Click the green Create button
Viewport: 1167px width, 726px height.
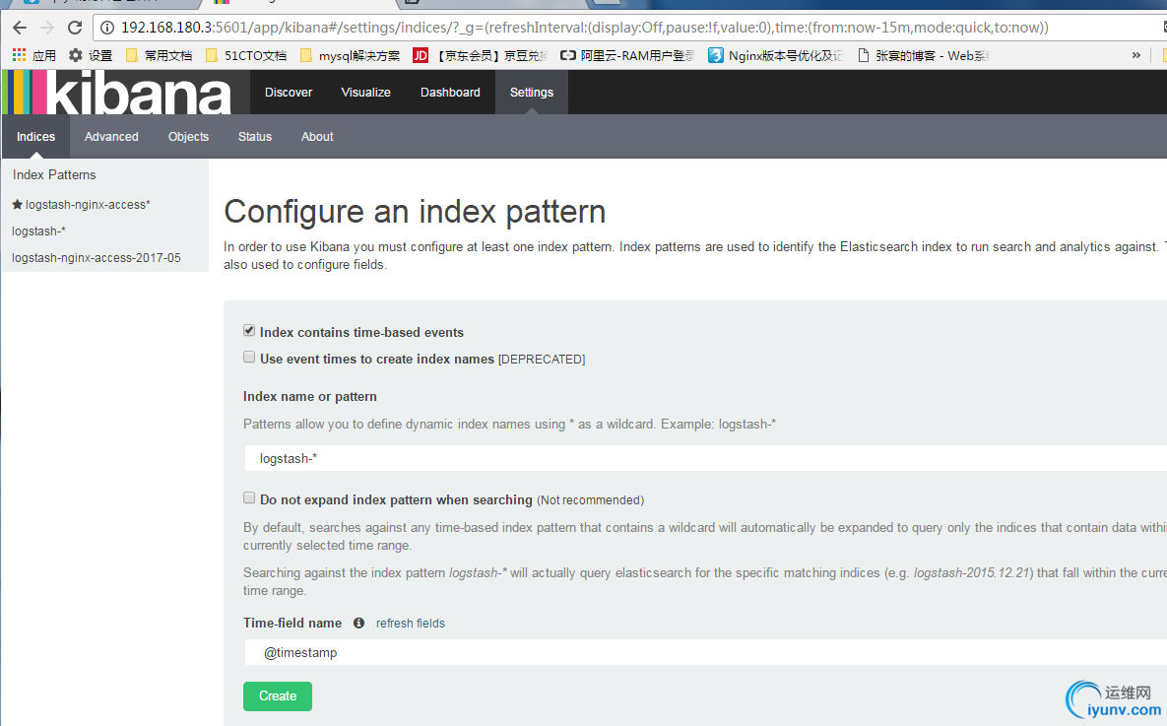(x=278, y=696)
